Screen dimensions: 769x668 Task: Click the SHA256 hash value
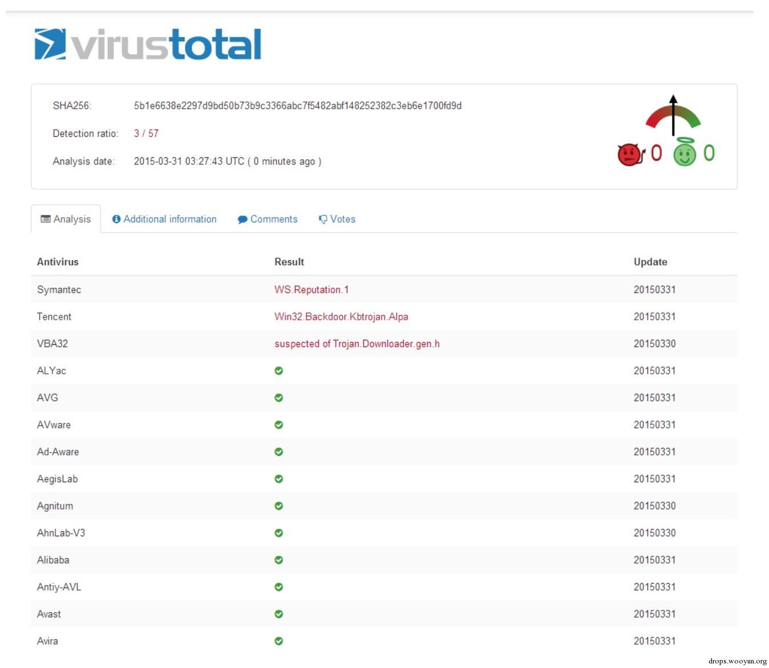[298, 105]
